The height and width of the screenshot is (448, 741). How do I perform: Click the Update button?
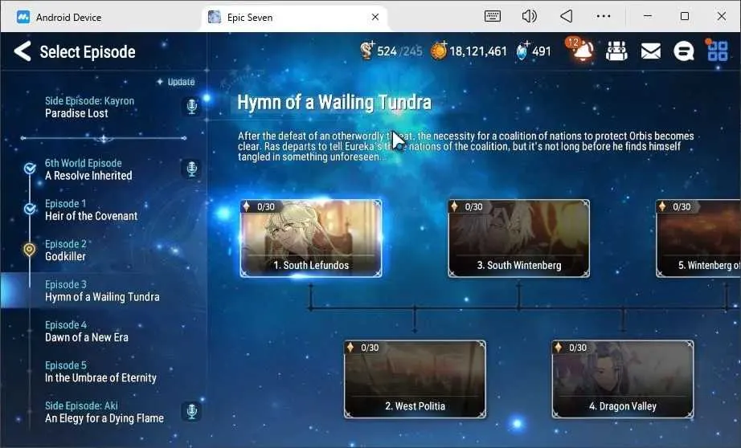[x=176, y=82]
